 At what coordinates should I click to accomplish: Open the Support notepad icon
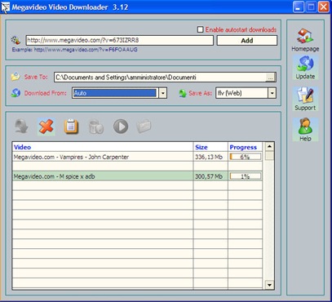(x=305, y=95)
